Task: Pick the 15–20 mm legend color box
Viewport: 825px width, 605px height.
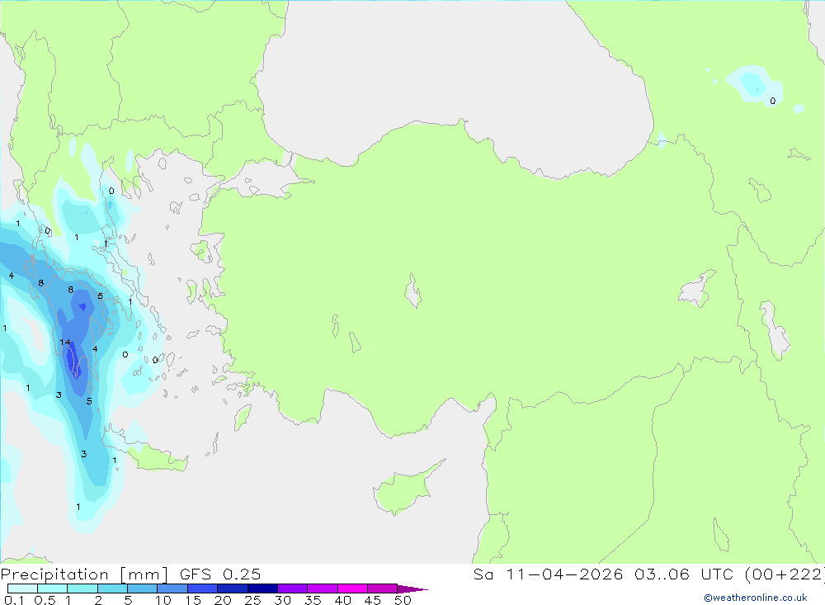Action: click(x=203, y=588)
